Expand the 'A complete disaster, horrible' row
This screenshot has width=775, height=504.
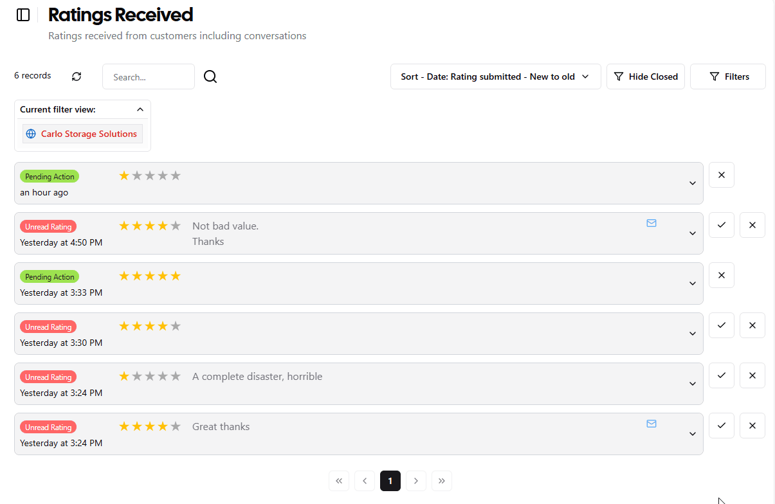[693, 384]
